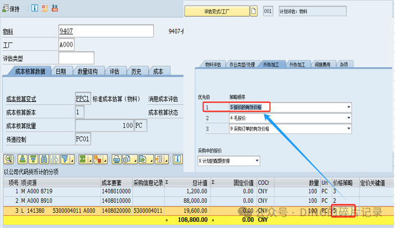Image resolution: width=395 pixels, height=228 pixels.
Task: Click the 物料 field label
Action: click(8, 31)
